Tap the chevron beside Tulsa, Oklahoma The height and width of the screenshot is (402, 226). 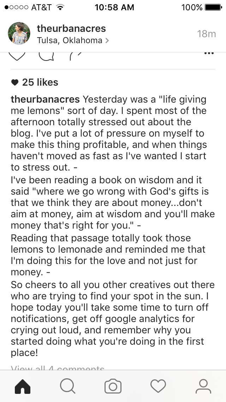pos(107,41)
